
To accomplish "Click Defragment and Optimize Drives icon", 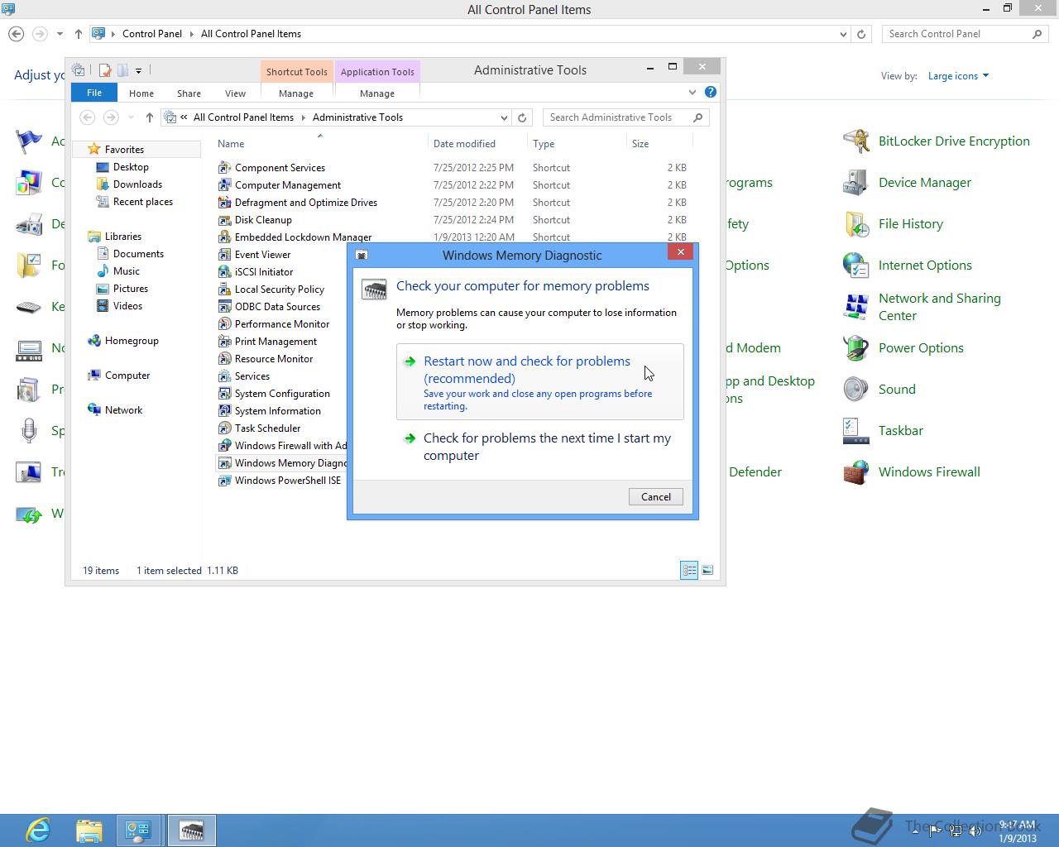I will pos(224,203).
